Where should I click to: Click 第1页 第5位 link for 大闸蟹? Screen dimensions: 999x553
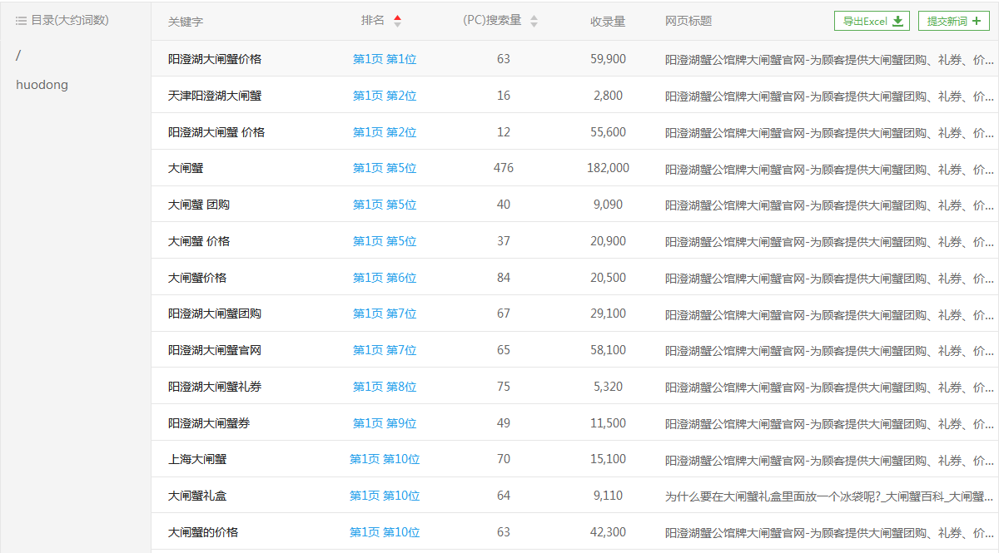click(x=384, y=168)
